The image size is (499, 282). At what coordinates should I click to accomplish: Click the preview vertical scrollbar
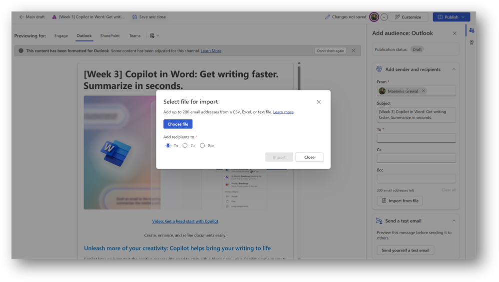(299, 78)
